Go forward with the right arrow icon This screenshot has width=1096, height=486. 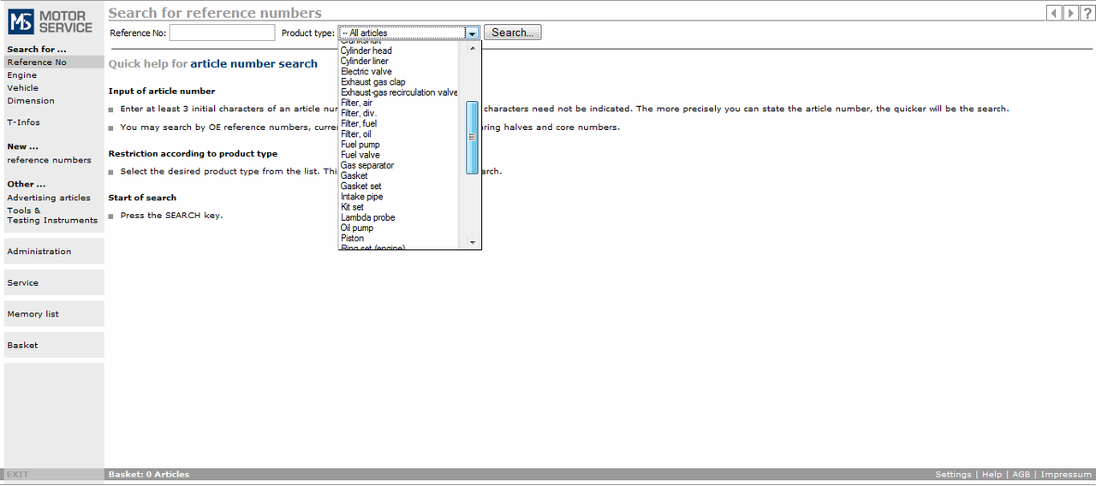(x=1070, y=13)
